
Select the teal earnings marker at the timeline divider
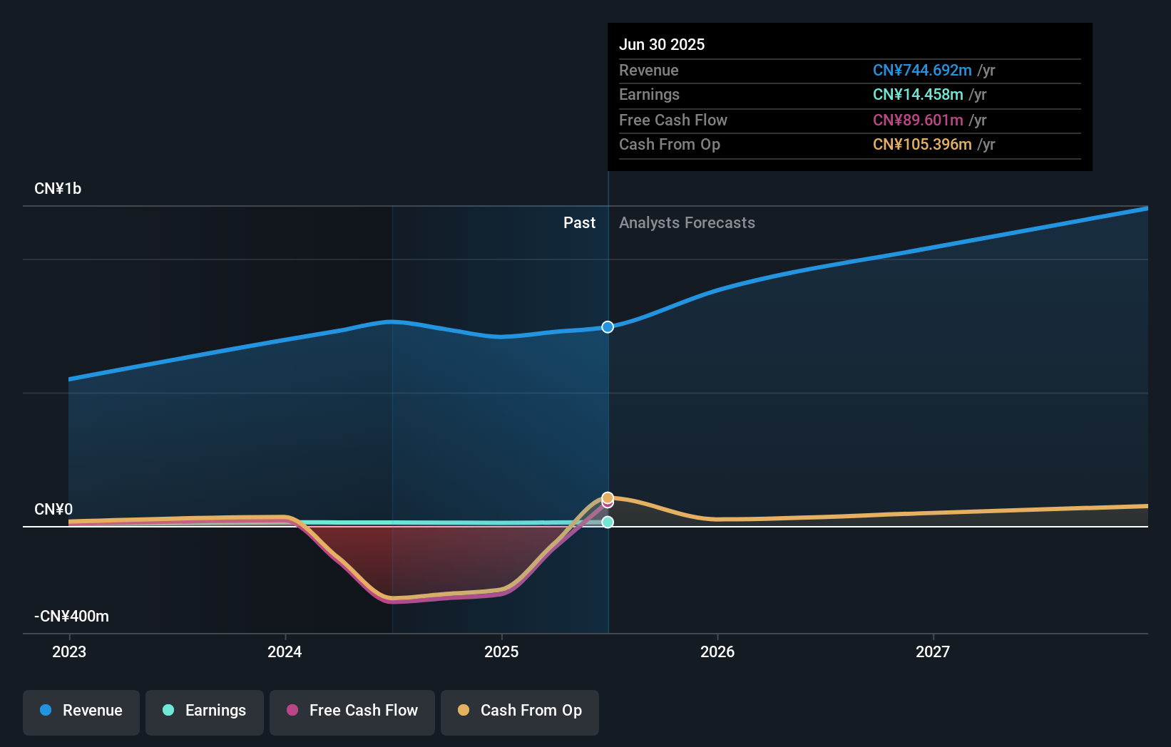tap(608, 522)
